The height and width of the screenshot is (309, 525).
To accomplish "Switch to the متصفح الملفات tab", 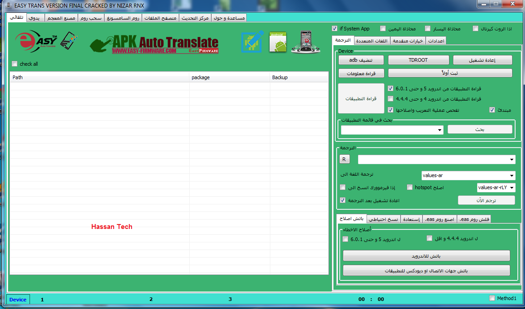I will click(x=161, y=18).
